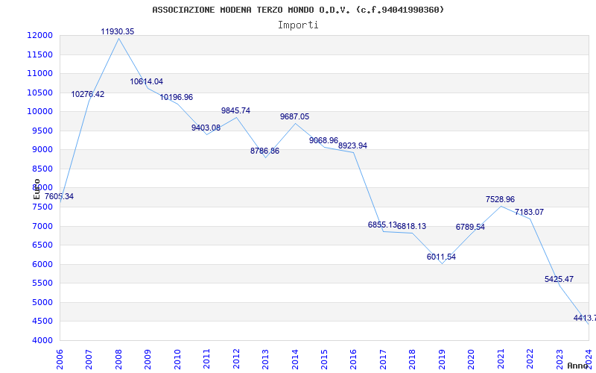Screen dimensions: 596x373
Task: Select the 6500 y-axis value
Action: click(42, 245)
